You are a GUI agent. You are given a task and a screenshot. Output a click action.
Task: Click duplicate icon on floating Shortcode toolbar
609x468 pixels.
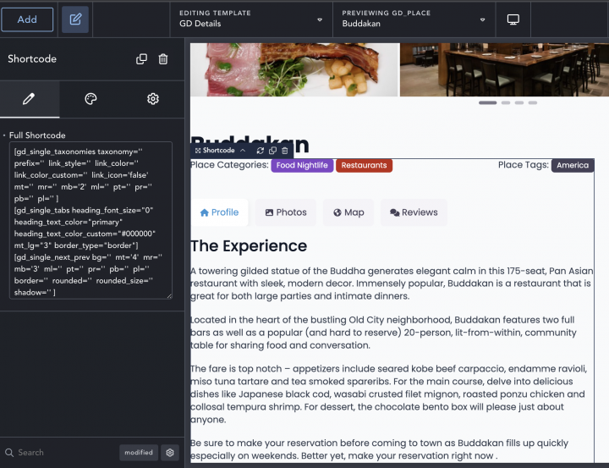tap(272, 151)
